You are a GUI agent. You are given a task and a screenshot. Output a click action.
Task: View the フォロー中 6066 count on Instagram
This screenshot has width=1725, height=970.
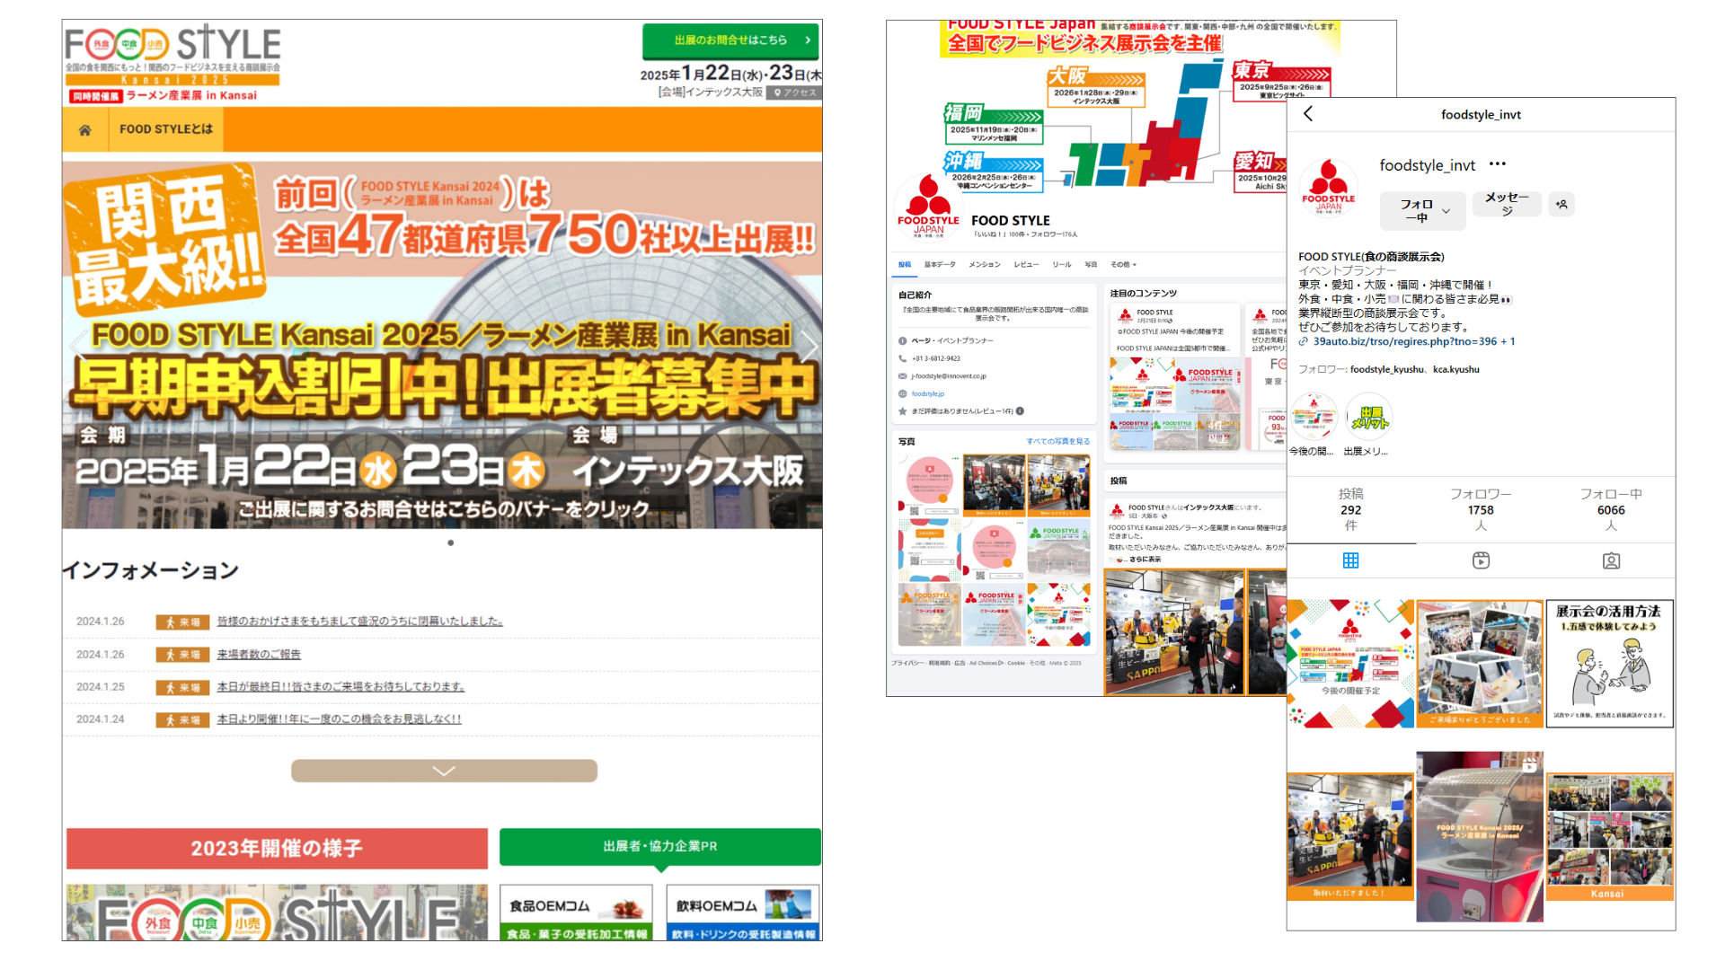coord(1611,509)
